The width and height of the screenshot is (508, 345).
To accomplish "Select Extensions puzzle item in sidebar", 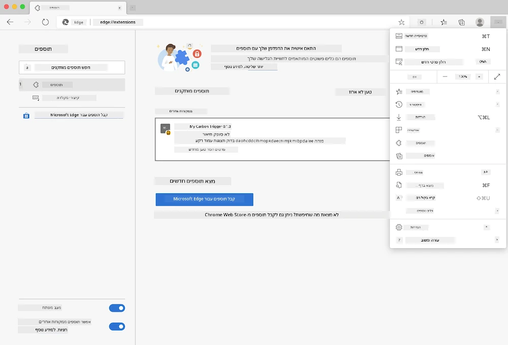I will pos(72,84).
